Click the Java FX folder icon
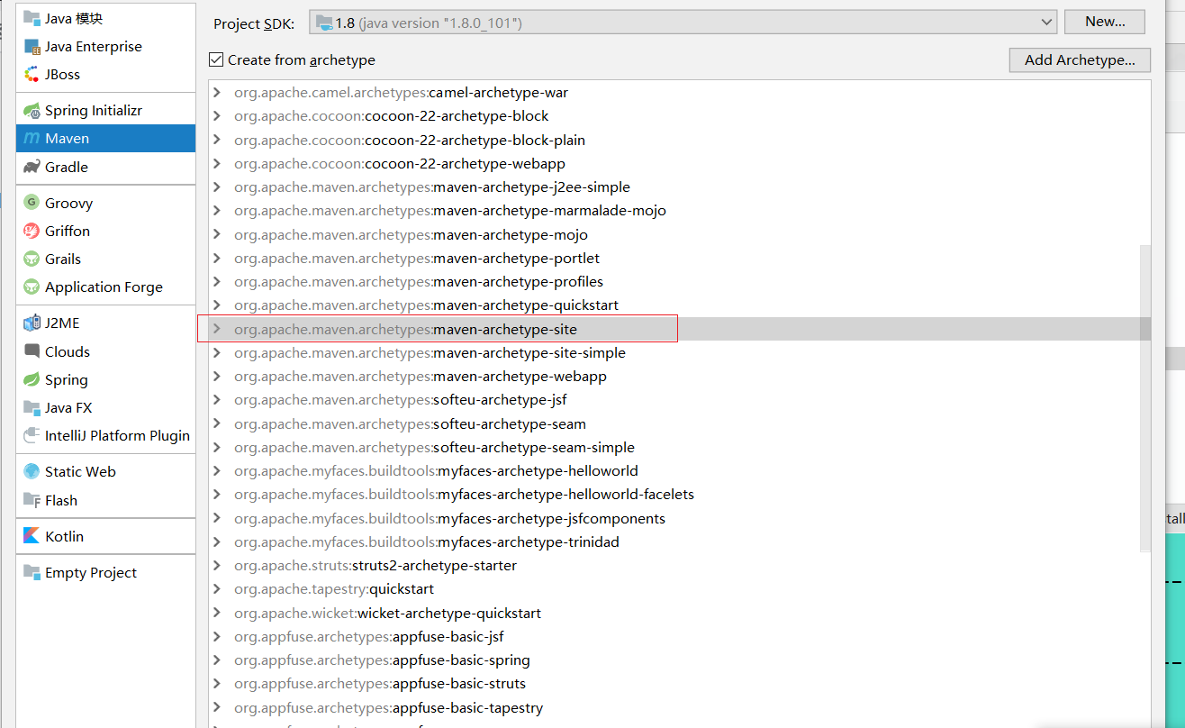This screenshot has width=1185, height=728. [32, 407]
